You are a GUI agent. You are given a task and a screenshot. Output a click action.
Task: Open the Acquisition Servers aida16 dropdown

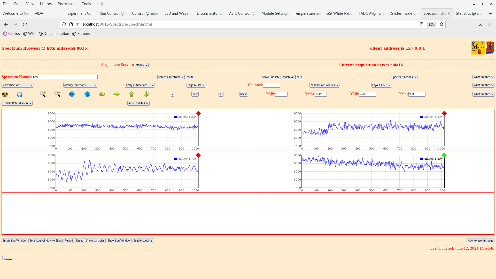(x=142, y=65)
